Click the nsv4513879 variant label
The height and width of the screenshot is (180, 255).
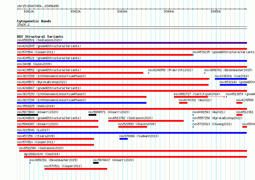click(x=240, y=94)
